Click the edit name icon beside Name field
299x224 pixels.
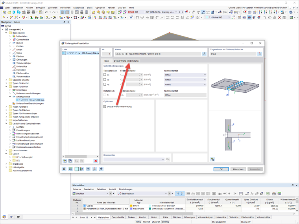tap(204, 54)
